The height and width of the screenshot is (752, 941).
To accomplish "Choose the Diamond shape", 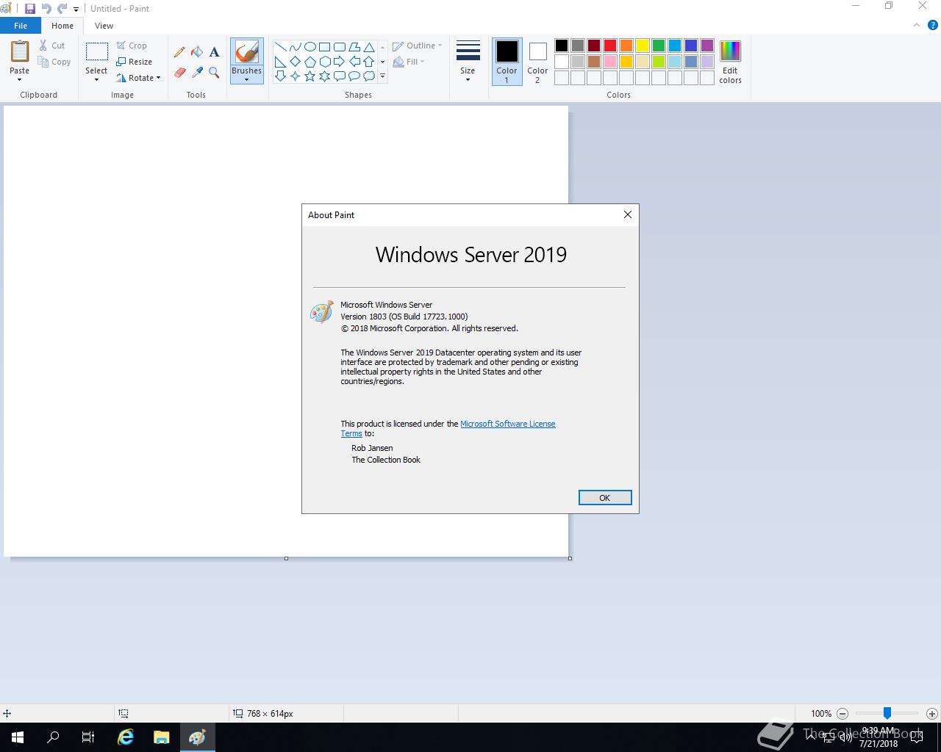I will coord(295,62).
